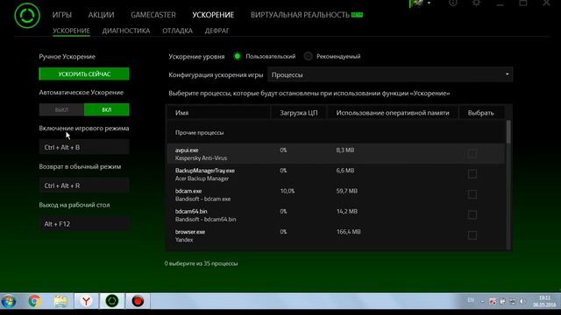The image size is (561, 315).
Task: Click the BackupManagerTray.exe process name
Action: 204,171
